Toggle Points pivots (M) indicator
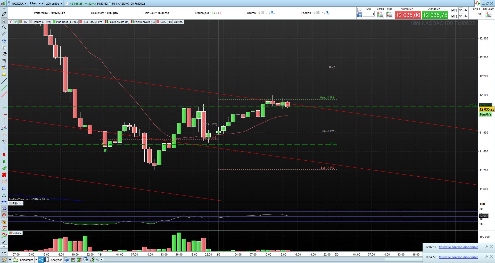495x263 pixels. tap(117, 22)
